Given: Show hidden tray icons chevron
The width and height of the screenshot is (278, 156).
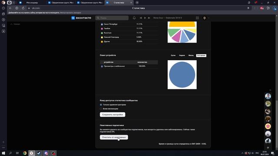Looking at the screenshot, I should [x=242, y=153].
